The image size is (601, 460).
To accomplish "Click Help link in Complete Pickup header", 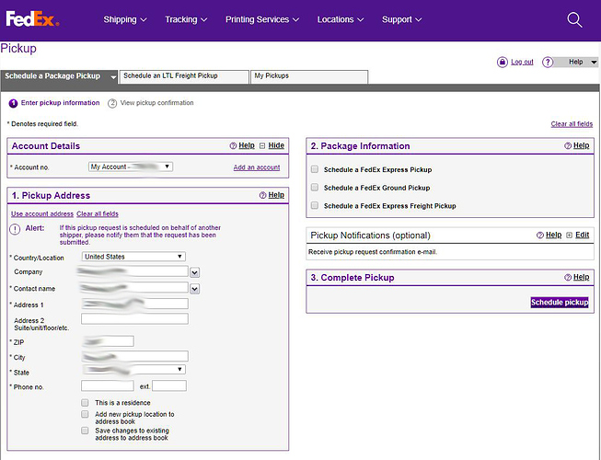I will click(x=581, y=277).
